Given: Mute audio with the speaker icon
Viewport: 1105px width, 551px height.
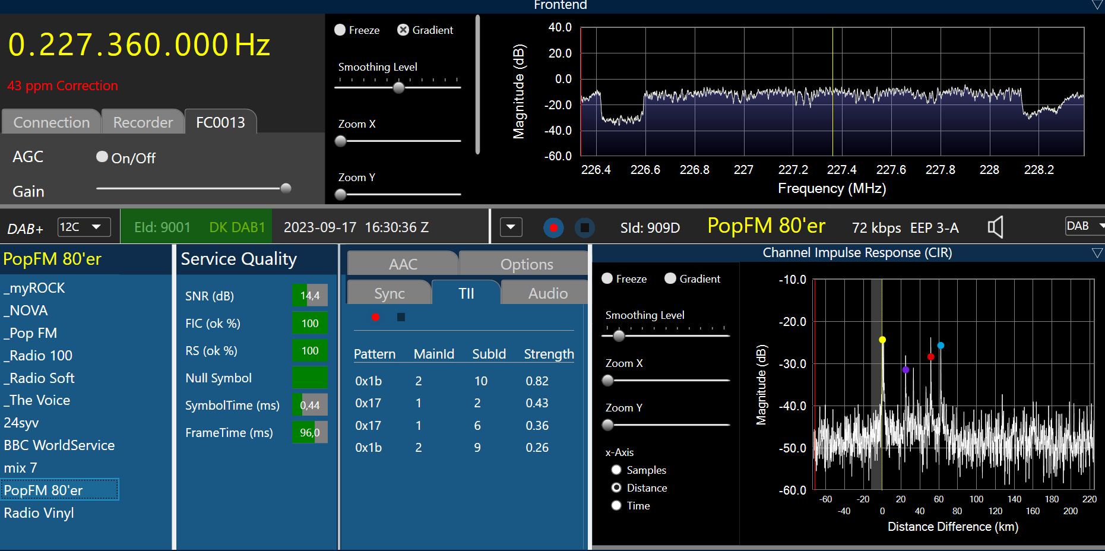Looking at the screenshot, I should pos(995,227).
